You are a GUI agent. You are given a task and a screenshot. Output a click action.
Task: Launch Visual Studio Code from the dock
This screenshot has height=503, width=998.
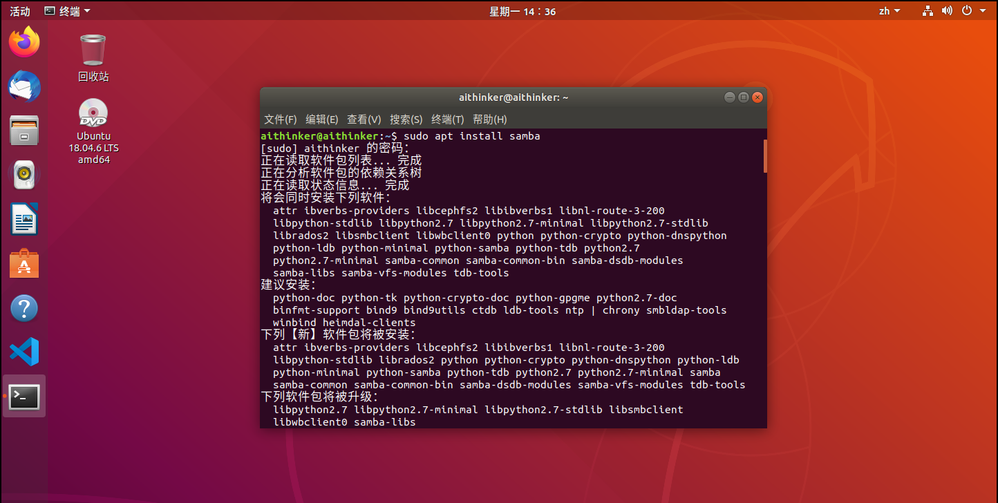click(x=24, y=352)
